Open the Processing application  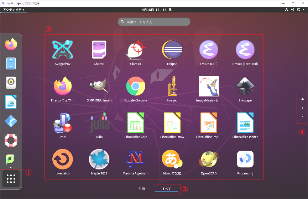[x=245, y=159]
